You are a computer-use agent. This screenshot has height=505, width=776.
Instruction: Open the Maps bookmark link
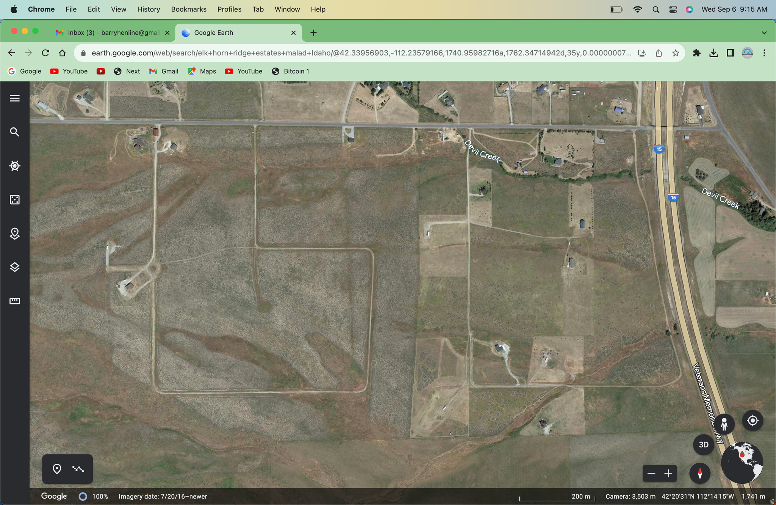pos(202,71)
